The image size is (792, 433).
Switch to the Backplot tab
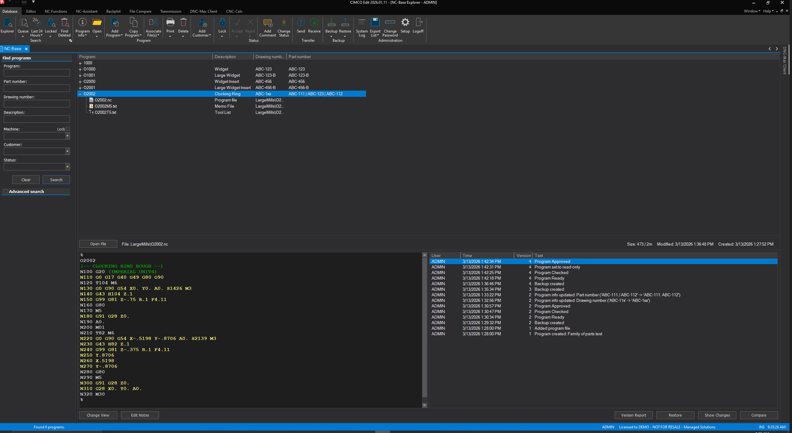click(x=114, y=11)
